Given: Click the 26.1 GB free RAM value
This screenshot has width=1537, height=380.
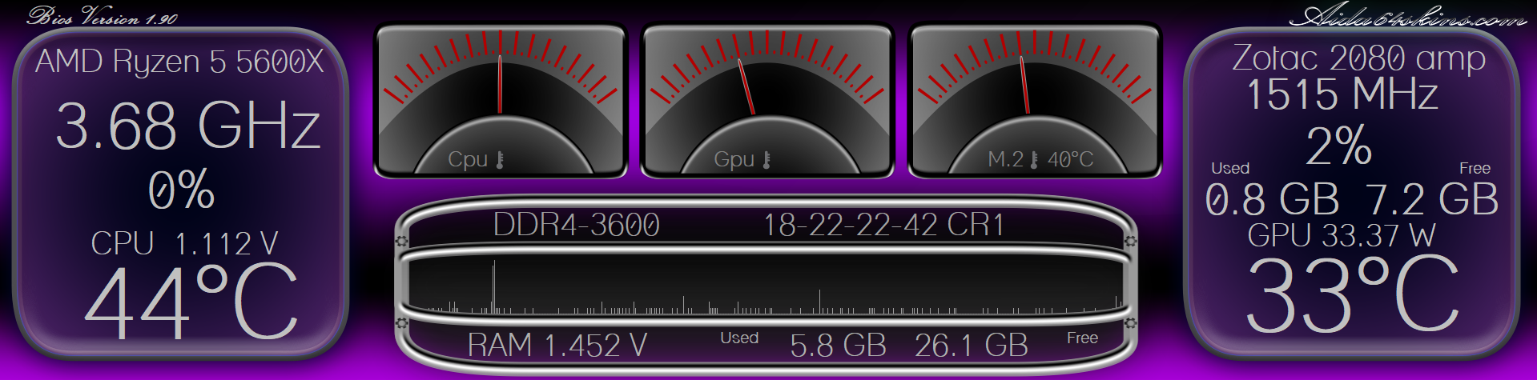Looking at the screenshot, I should (x=972, y=346).
